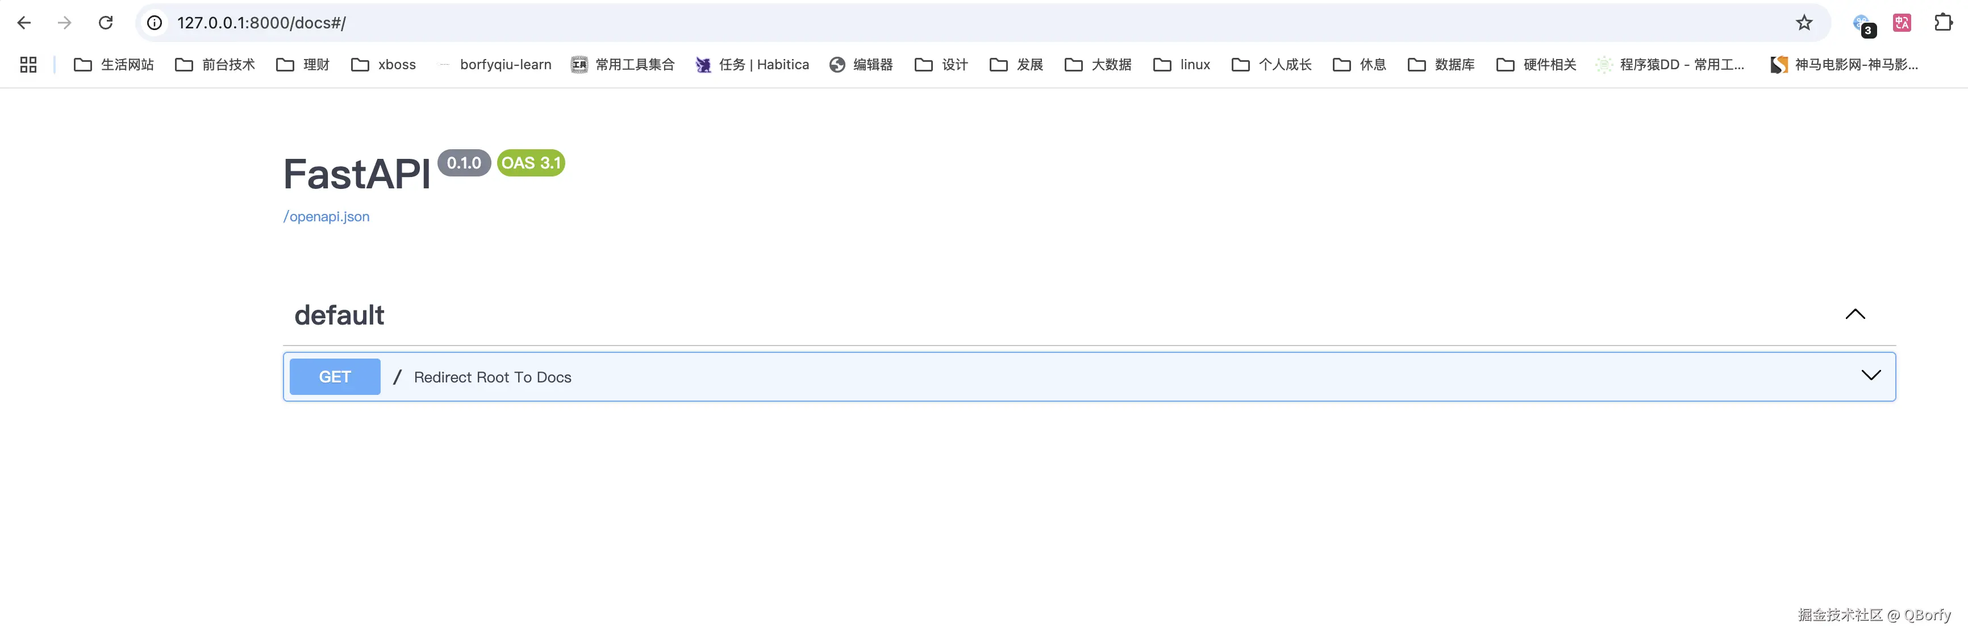Open the linux bookmarks folder

[1182, 65]
